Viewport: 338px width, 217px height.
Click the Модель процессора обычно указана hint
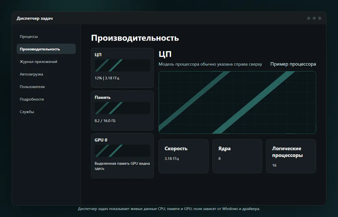(x=210, y=64)
